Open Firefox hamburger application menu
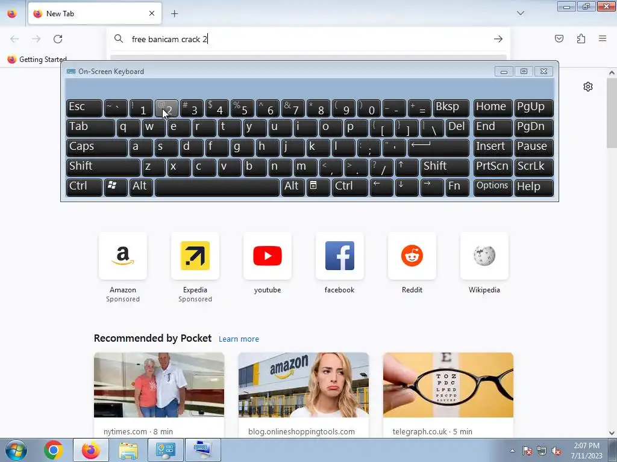The height and width of the screenshot is (462, 617). (x=603, y=38)
